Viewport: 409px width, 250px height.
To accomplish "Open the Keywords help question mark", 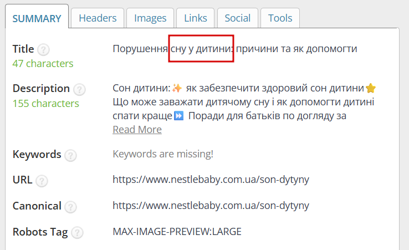I will pos(70,156).
